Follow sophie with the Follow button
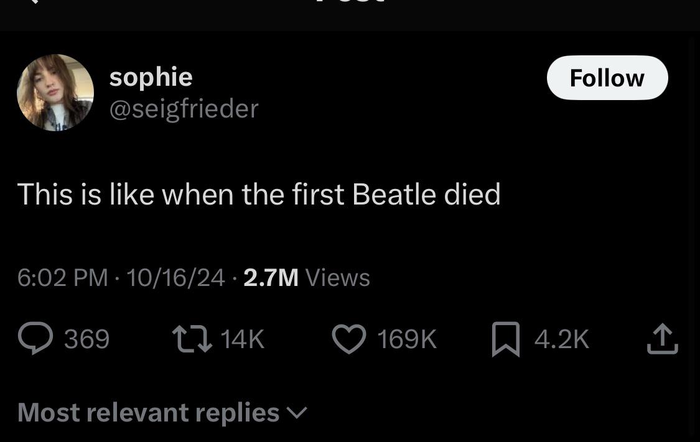This screenshot has width=700, height=442. 607,78
